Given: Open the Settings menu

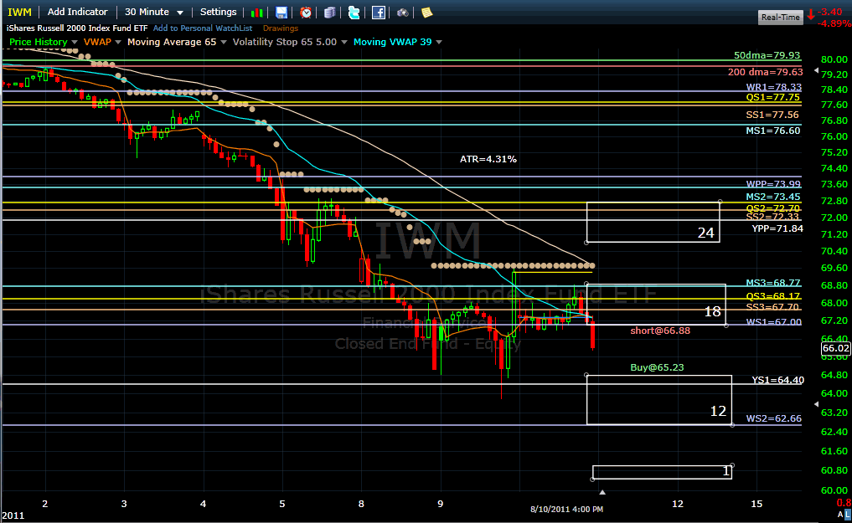Looking at the screenshot, I should (x=218, y=12).
